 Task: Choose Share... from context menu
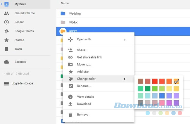pyautogui.click(x=99, y=50)
